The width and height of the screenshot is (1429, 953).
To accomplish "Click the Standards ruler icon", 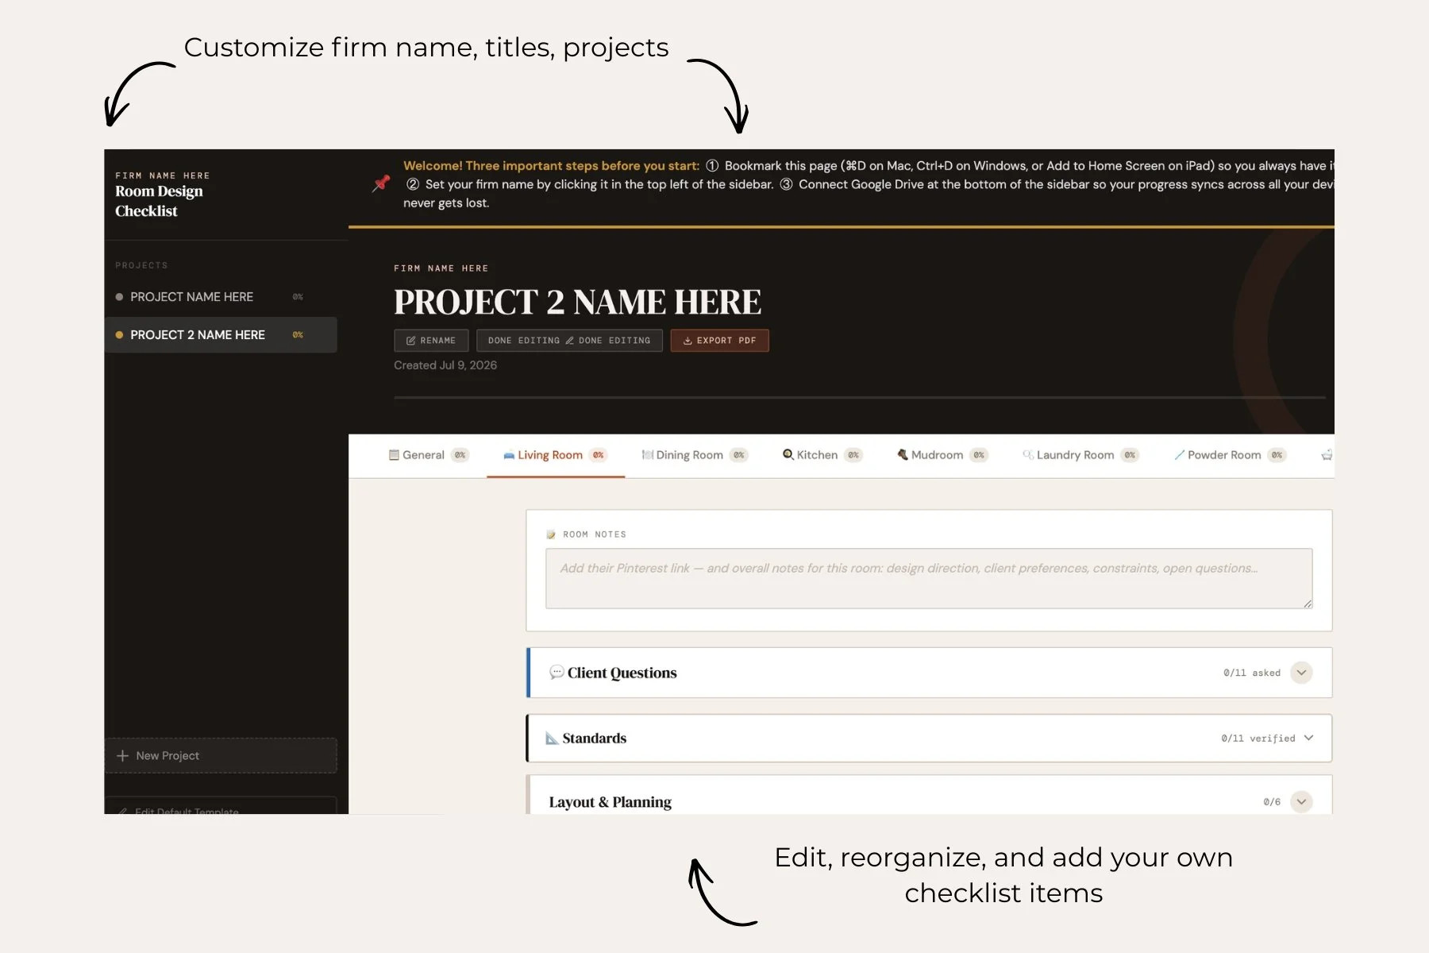I will [x=552, y=738].
